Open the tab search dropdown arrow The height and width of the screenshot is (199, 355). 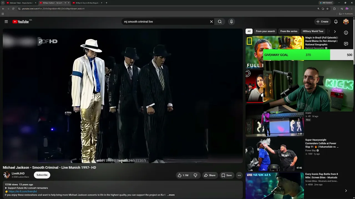coord(3,3)
